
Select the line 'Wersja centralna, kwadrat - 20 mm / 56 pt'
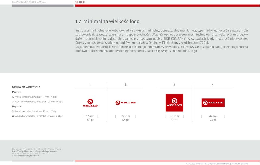[x=36, y=111]
